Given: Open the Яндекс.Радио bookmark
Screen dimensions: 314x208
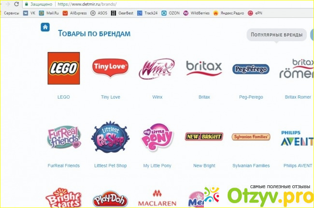Looking at the screenshot, I should (228, 13).
